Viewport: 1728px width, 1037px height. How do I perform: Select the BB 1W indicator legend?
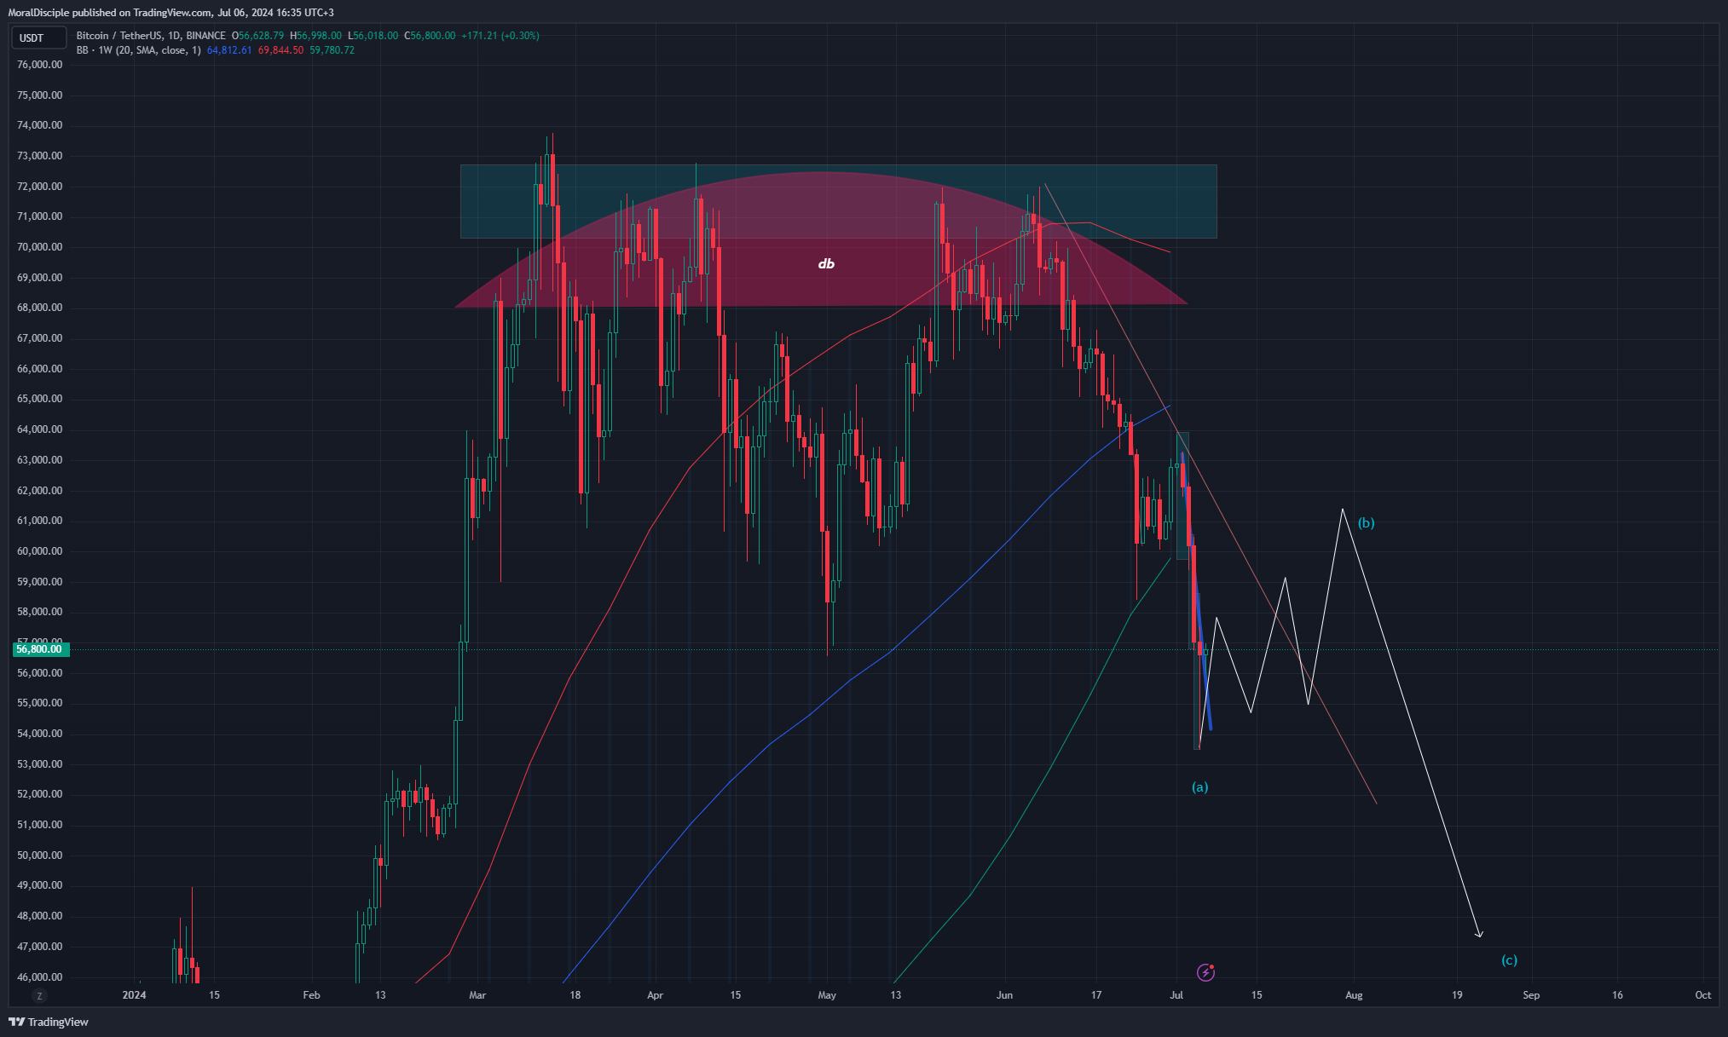(x=139, y=50)
